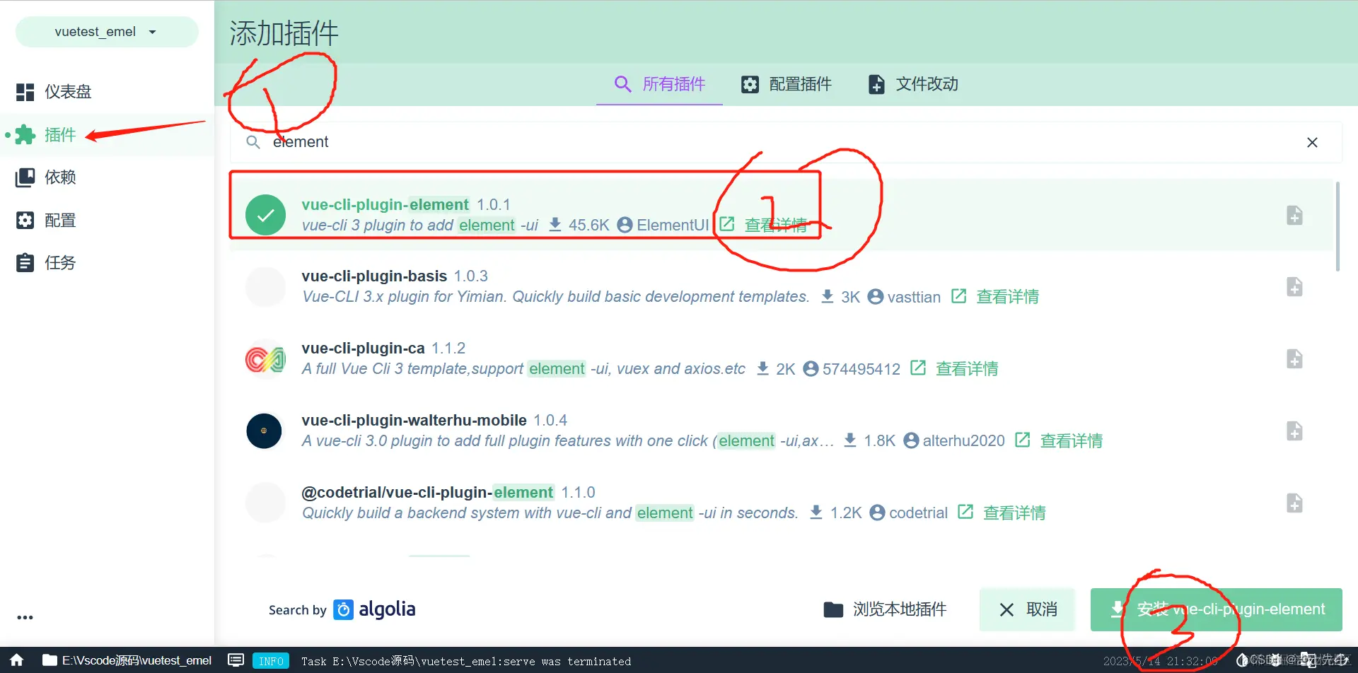This screenshot has height=673, width=1358.
Task: Select the vue-cli-plugin-basis avatar circle
Action: tap(265, 286)
